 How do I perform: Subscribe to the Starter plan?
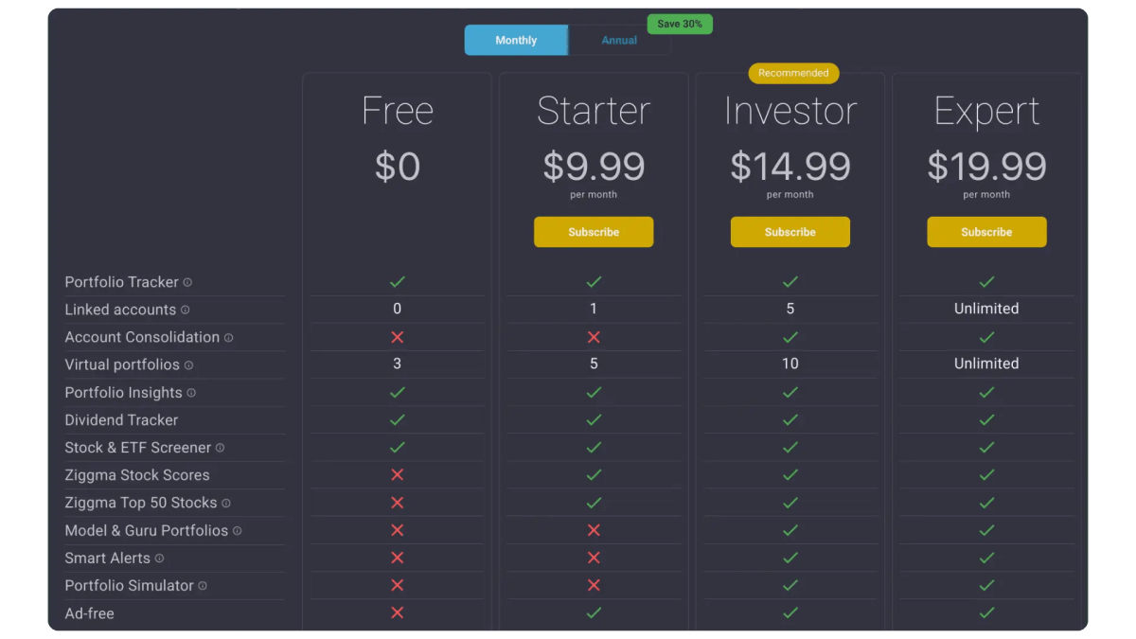coord(594,232)
